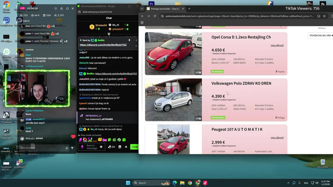Open Recycle Bin on desktop
Image resolution: width=333 pixels, height=187 pixels.
pyautogui.click(x=323, y=163)
